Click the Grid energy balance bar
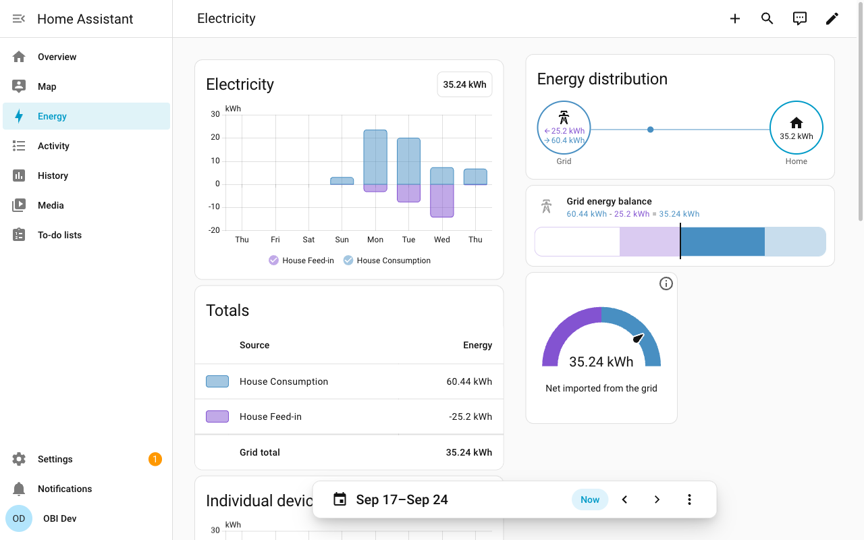Image resolution: width=864 pixels, height=540 pixels. 680,242
